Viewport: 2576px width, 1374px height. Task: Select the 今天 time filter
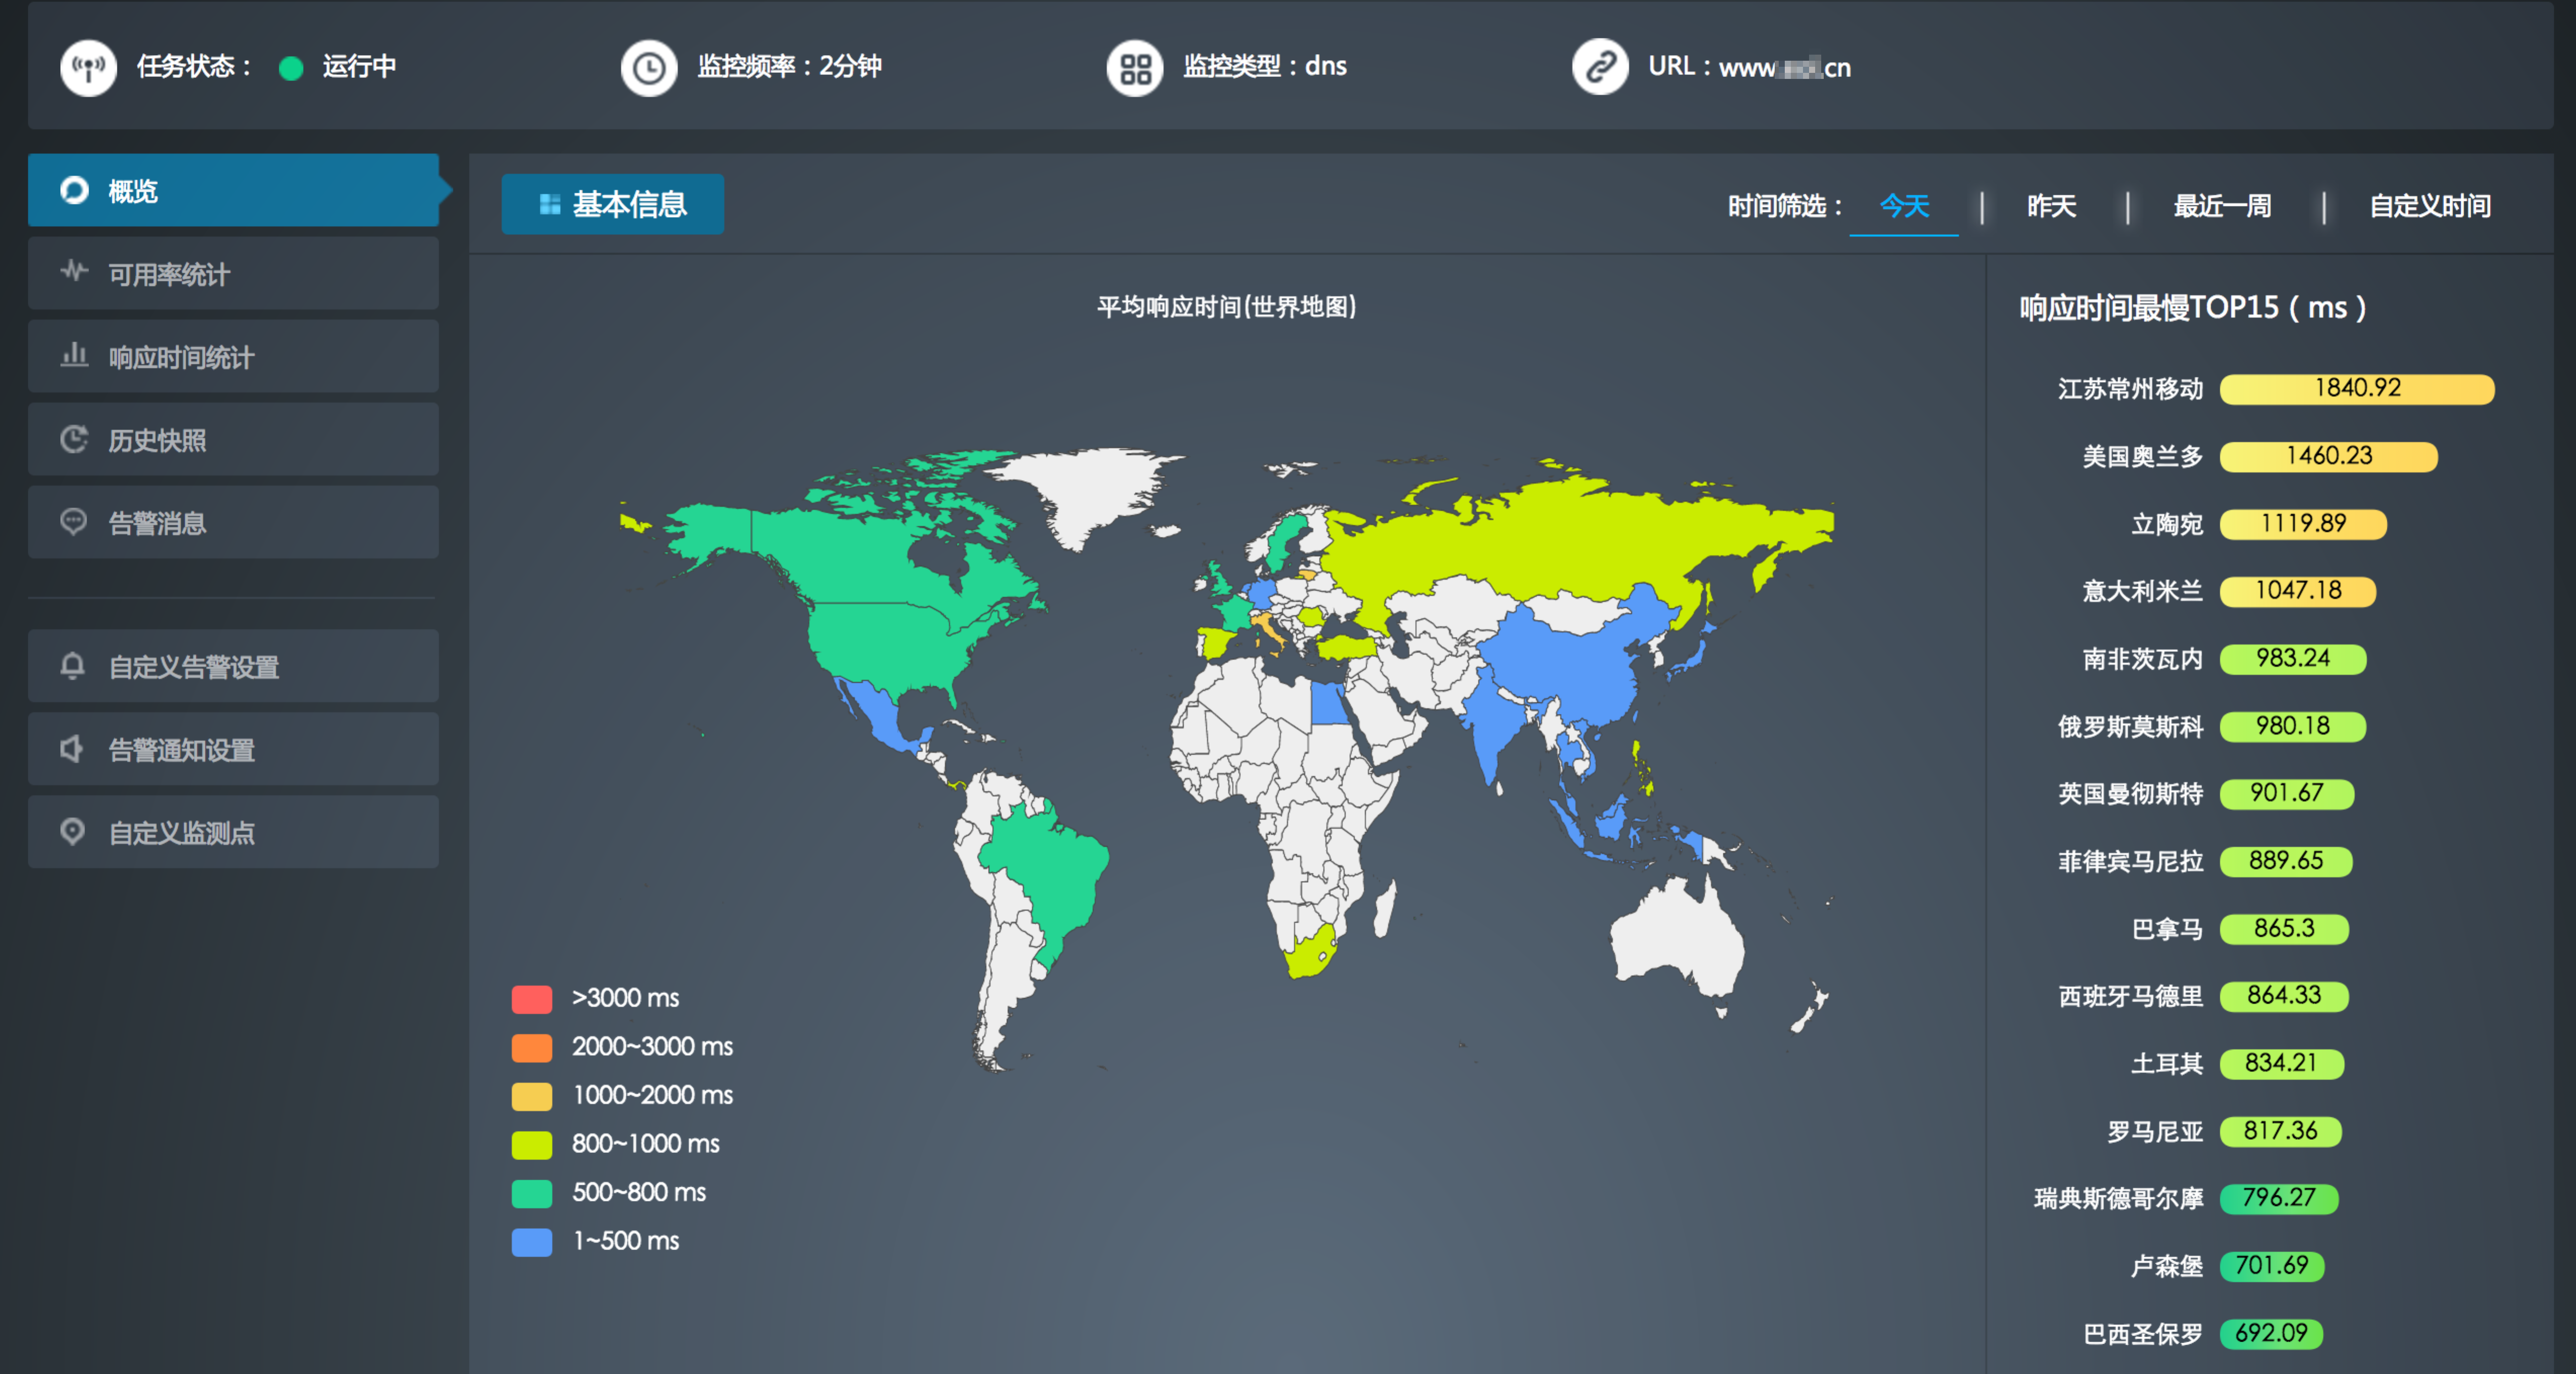click(x=1903, y=206)
